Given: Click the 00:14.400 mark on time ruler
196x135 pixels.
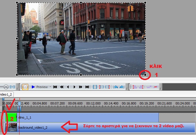Looking at the screenshot, I should point(111,103).
